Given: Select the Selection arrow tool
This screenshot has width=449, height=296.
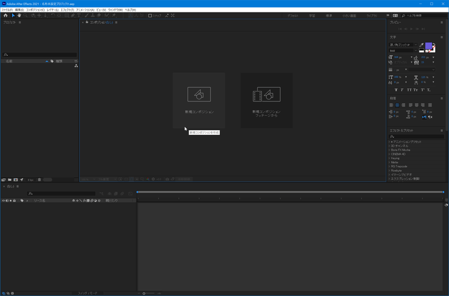Looking at the screenshot, I should click(x=13, y=15).
